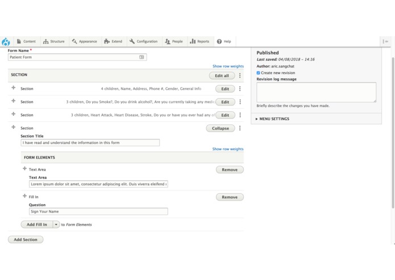Click the Add Section button
The image size is (395, 280).
[x=26, y=240]
